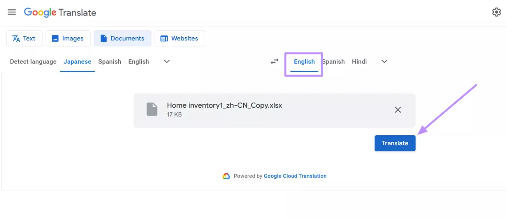This screenshot has height=218, width=506.
Task: Remove the uploaded xlsx file
Action: 398,110
